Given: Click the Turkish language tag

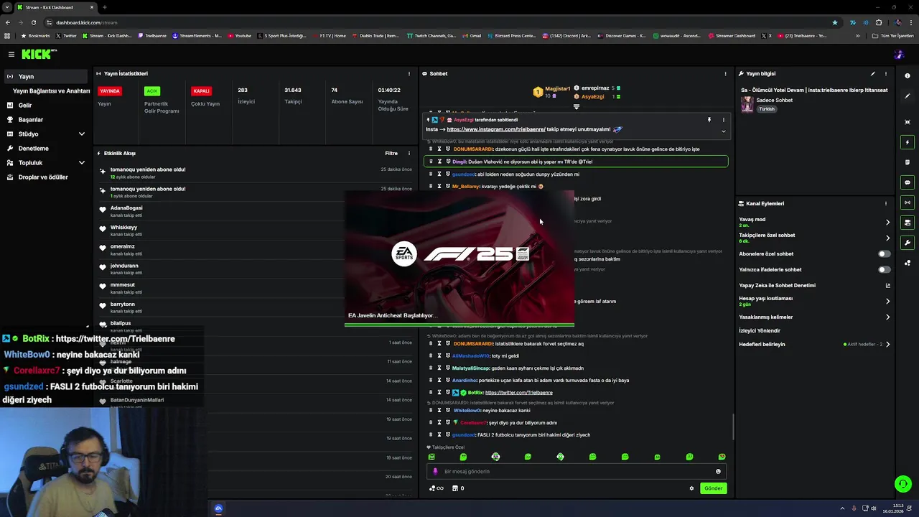Looking at the screenshot, I should coord(767,109).
